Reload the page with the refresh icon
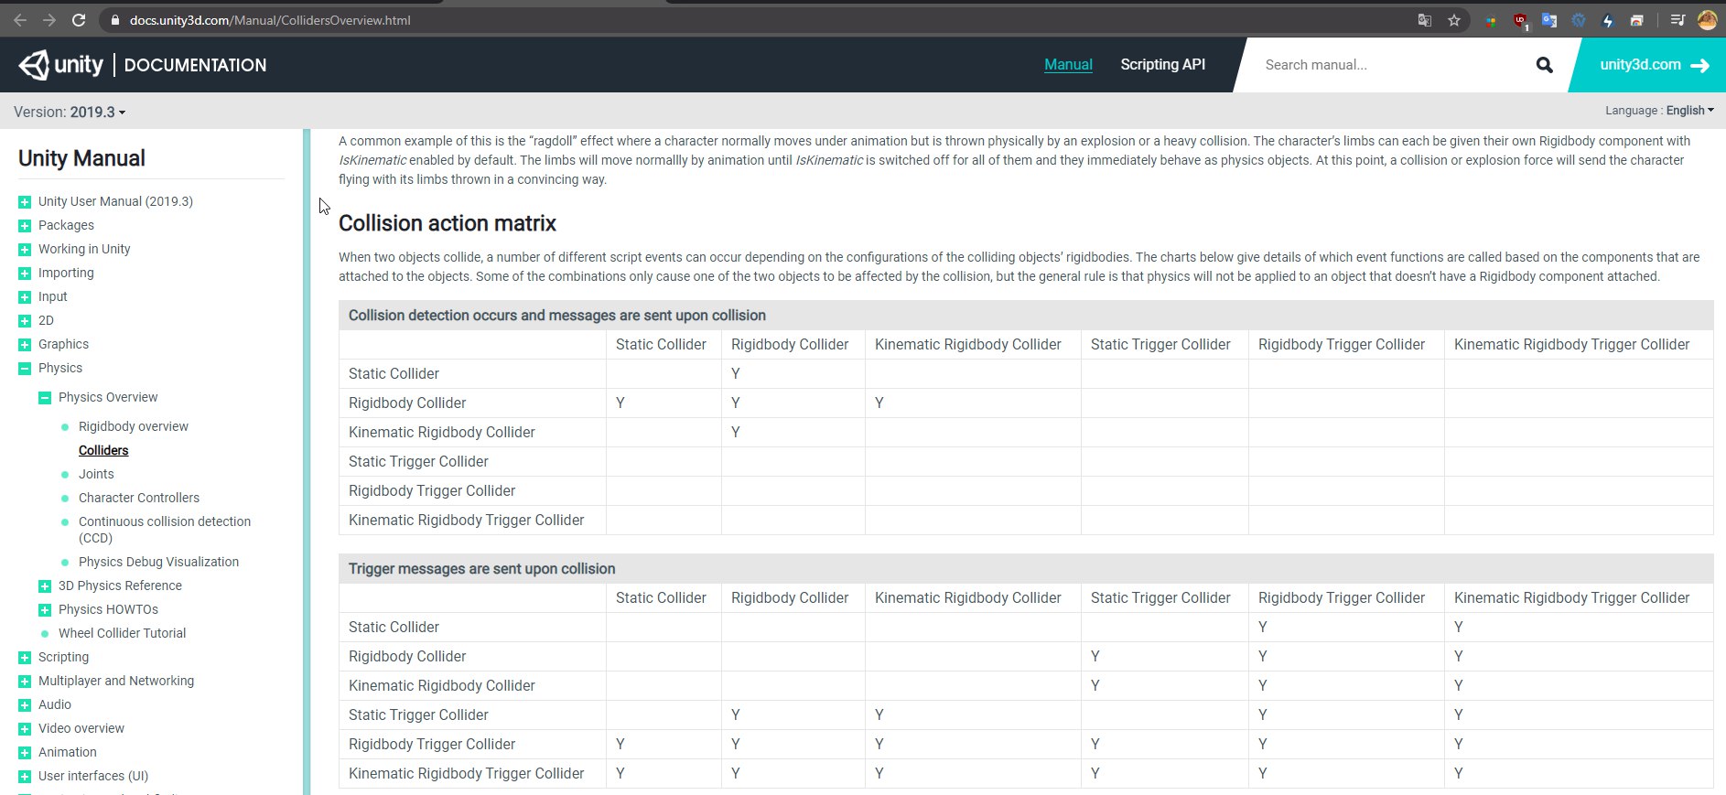The height and width of the screenshot is (795, 1726). (x=79, y=20)
